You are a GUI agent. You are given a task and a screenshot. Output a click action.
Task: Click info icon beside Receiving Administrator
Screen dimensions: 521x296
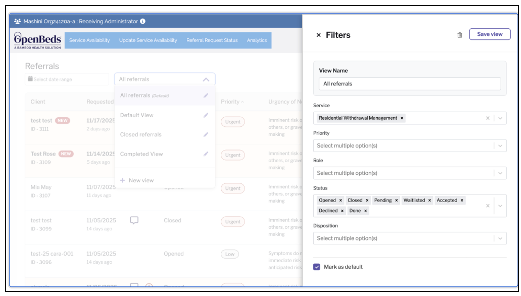point(143,21)
